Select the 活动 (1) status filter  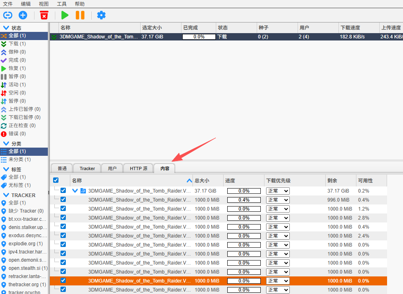(24, 85)
